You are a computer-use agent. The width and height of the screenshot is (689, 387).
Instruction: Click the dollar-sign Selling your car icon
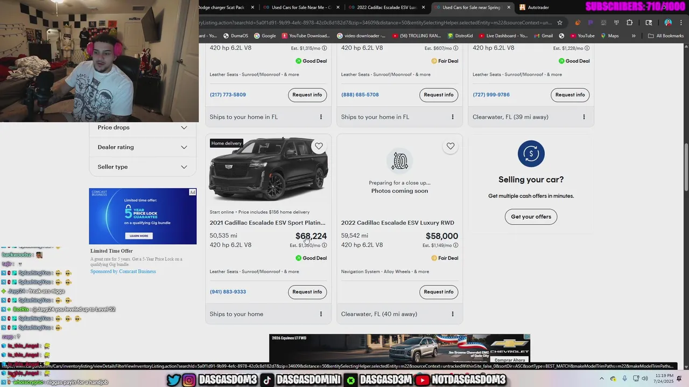click(531, 154)
